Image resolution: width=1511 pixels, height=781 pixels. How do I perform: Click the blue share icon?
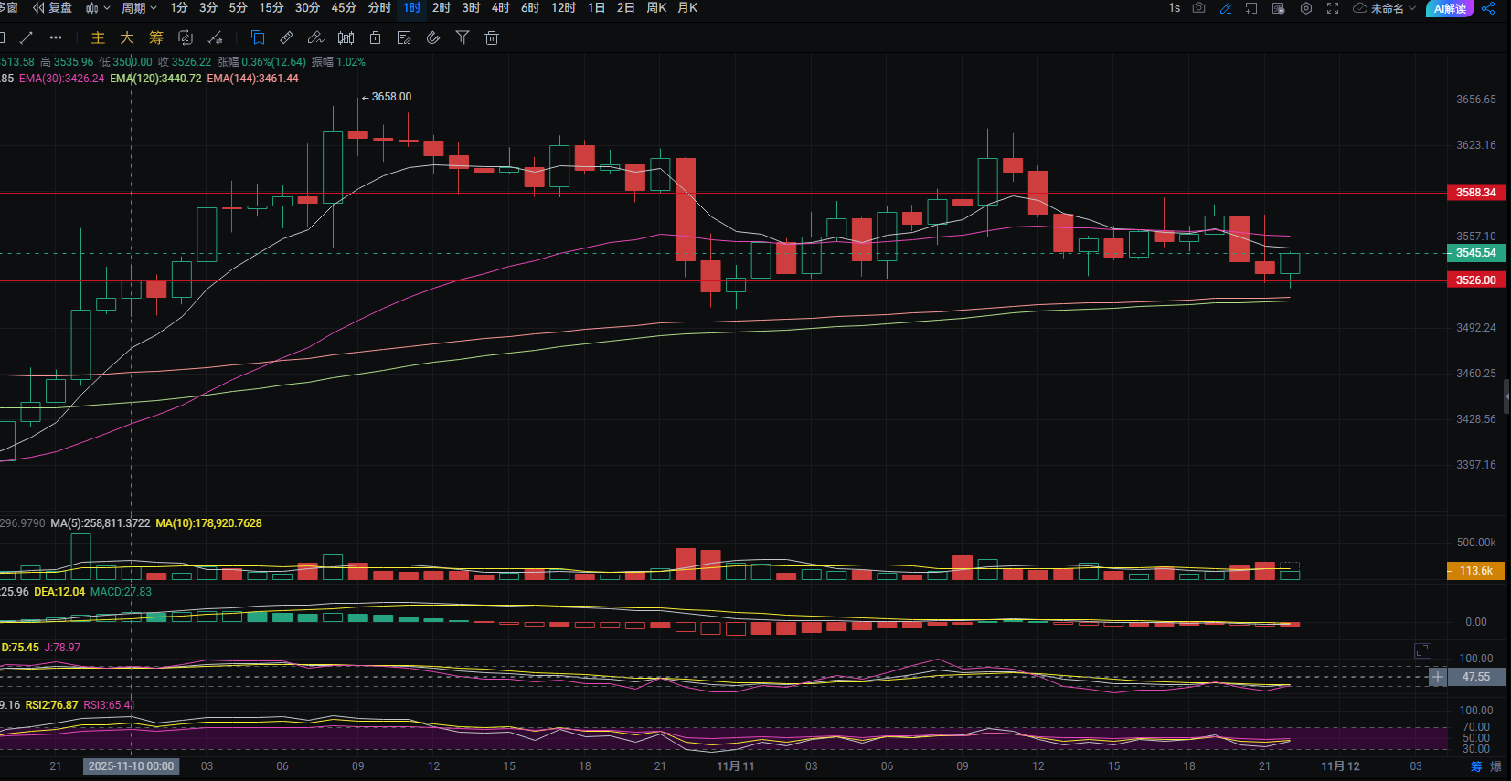tap(1488, 8)
